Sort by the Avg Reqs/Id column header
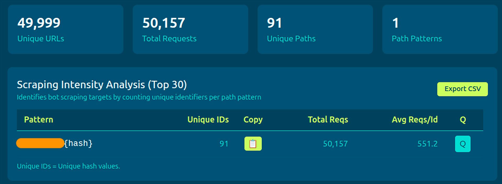This screenshot has width=502, height=184. pyautogui.click(x=414, y=120)
